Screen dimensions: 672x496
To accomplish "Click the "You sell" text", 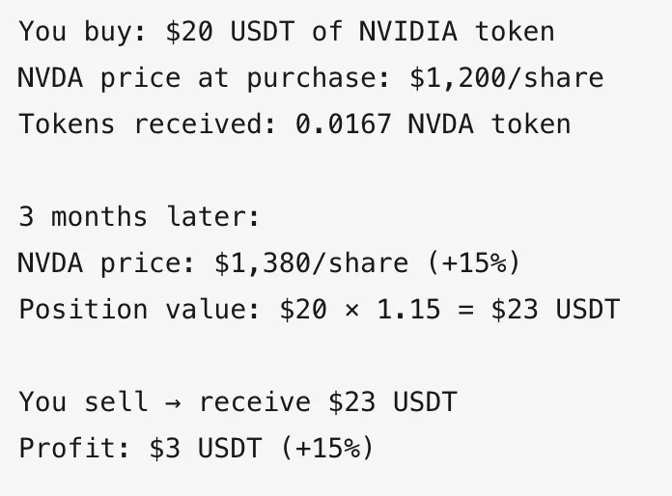I will [83, 401].
